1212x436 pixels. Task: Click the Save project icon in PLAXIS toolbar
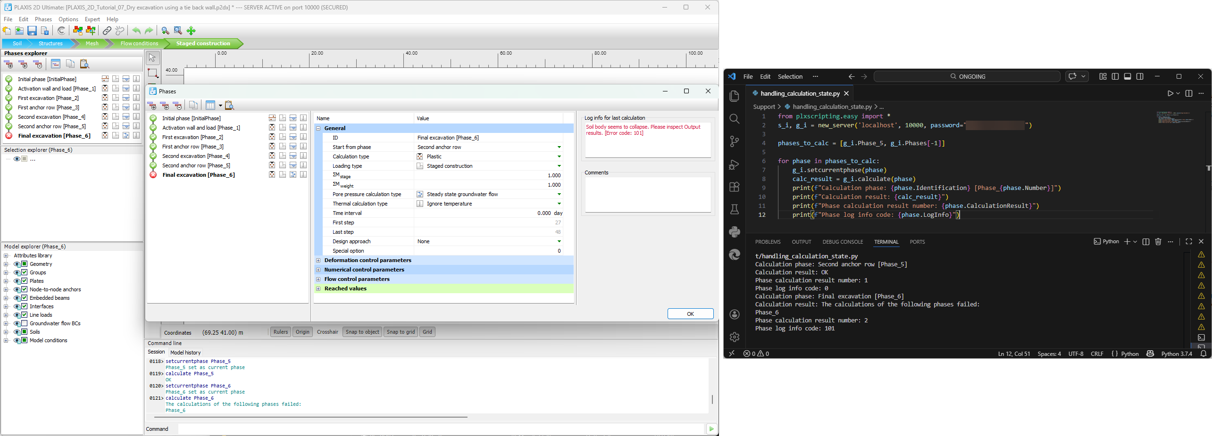[x=32, y=31]
